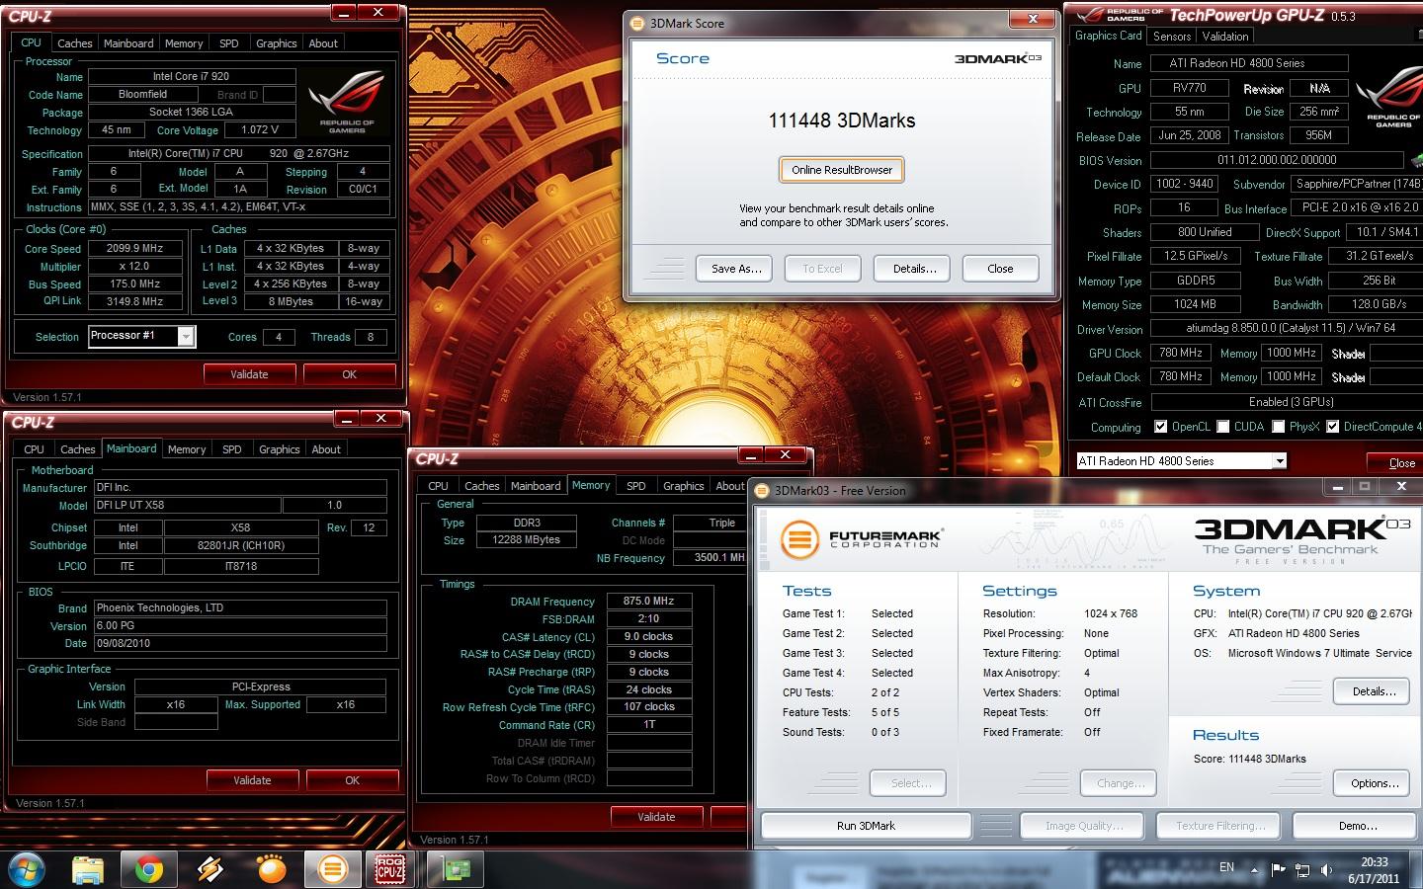Viewport: 1423px width, 889px height.
Task: Select the Graphics Card tab in GPU-Z
Action: click(1108, 36)
